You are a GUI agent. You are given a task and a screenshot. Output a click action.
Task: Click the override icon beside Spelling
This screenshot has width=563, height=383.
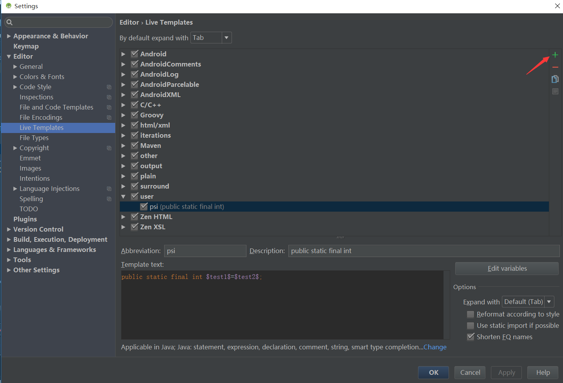tap(109, 199)
